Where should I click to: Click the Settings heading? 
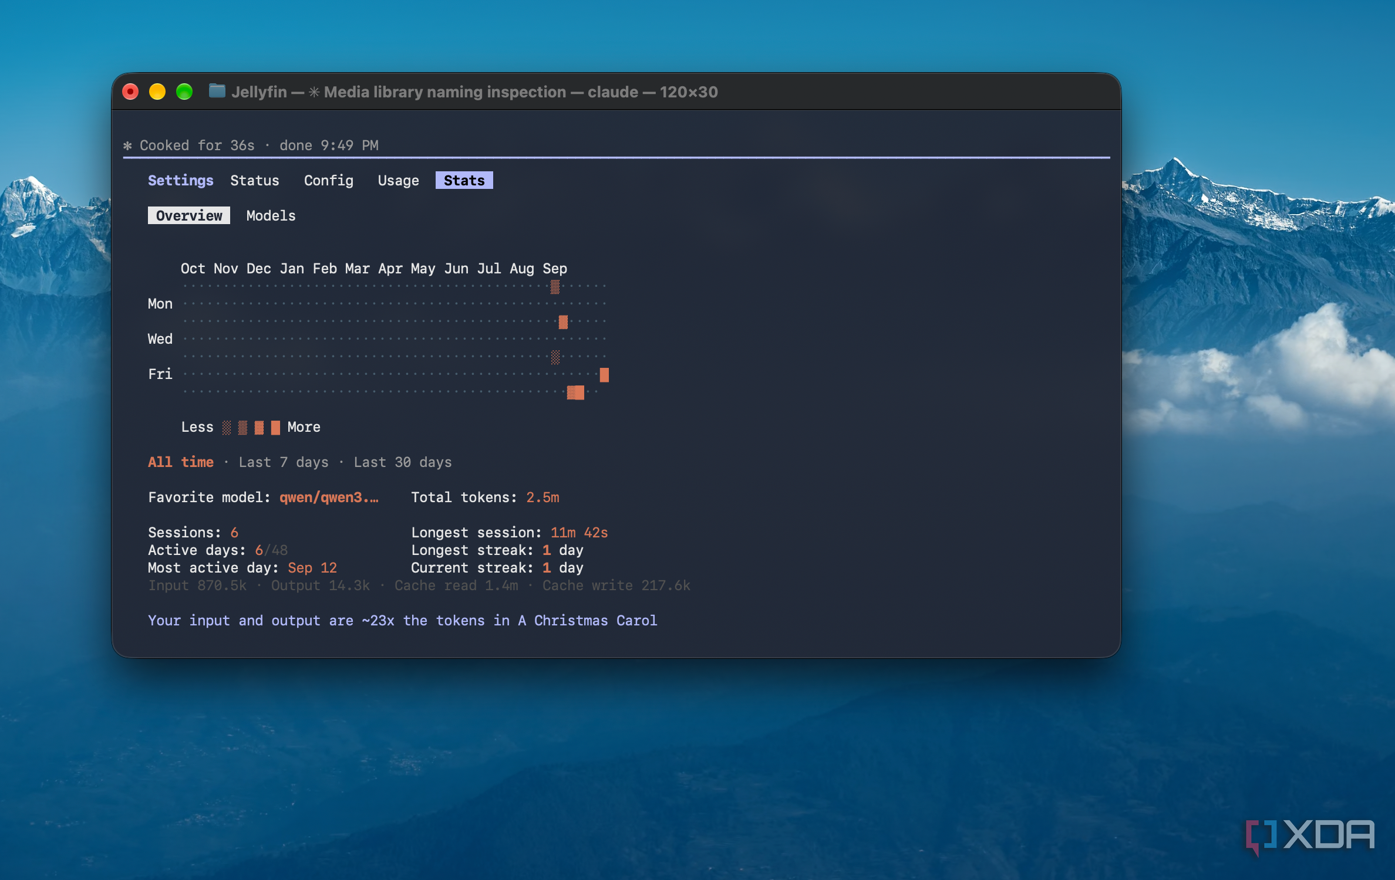click(x=181, y=180)
